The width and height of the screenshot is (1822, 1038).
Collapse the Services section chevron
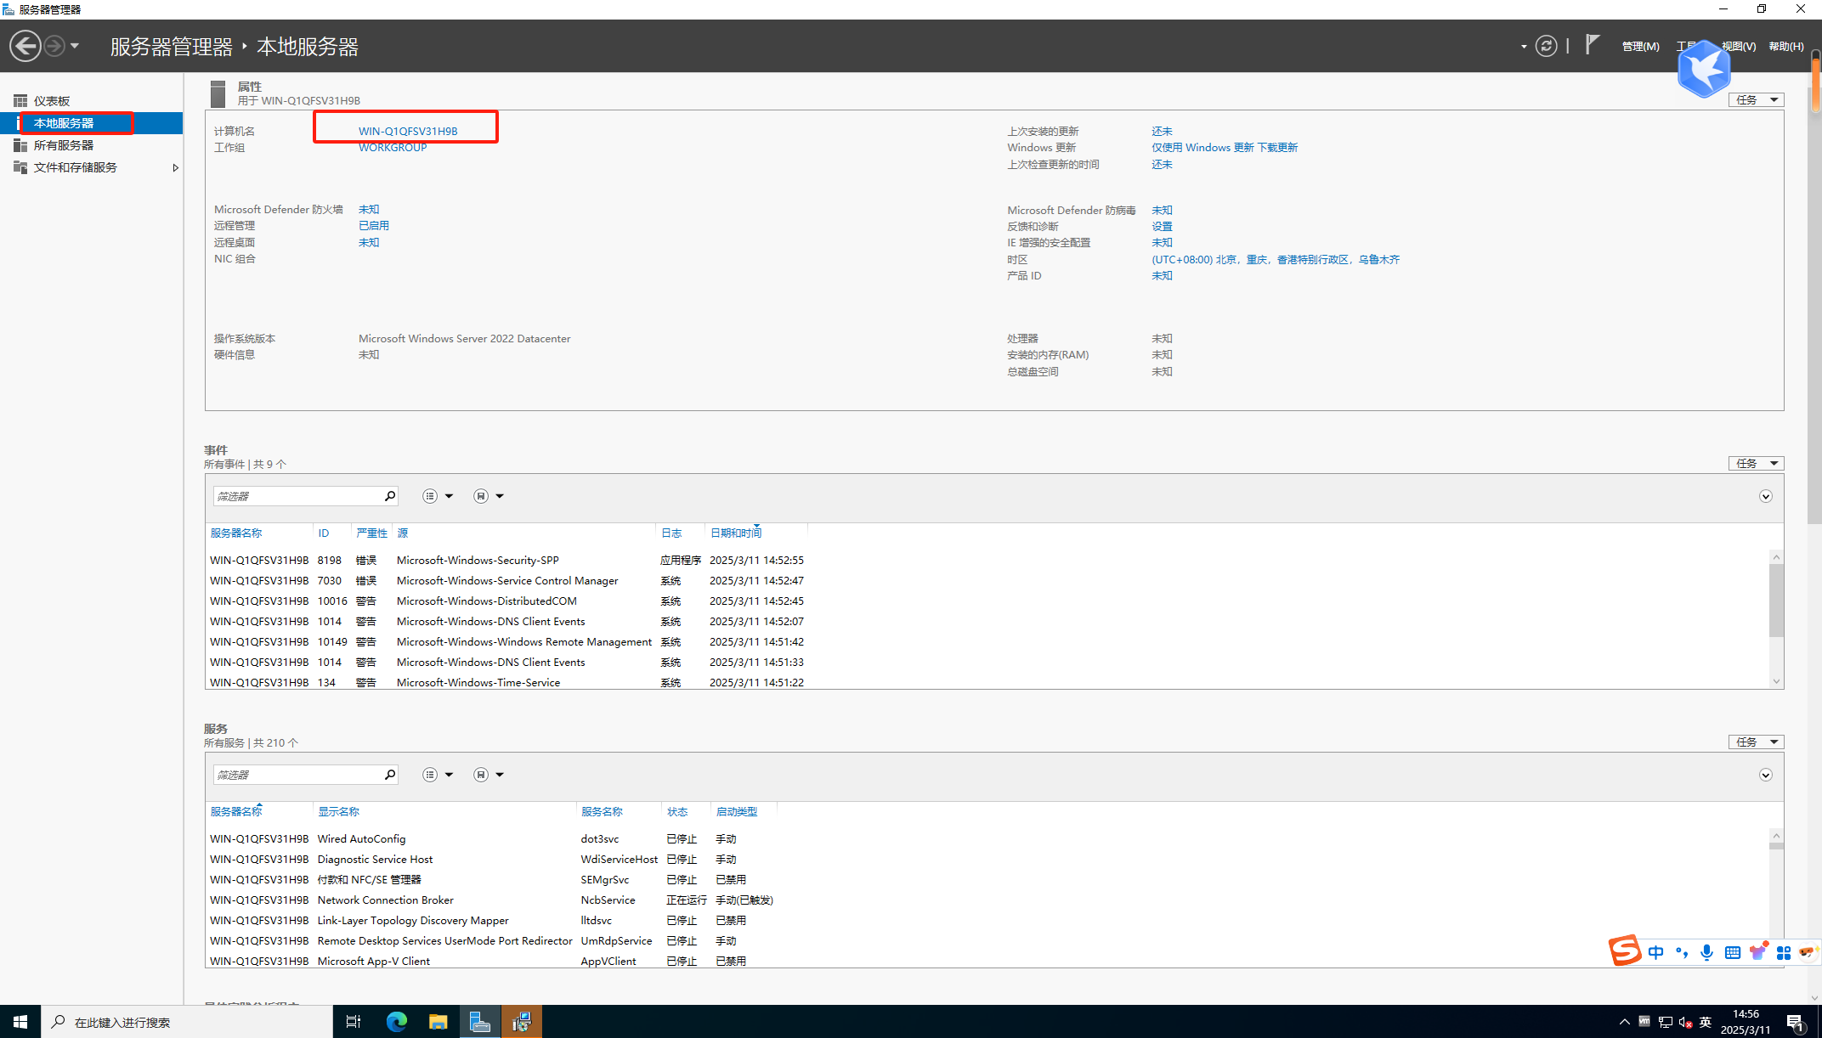point(1765,775)
